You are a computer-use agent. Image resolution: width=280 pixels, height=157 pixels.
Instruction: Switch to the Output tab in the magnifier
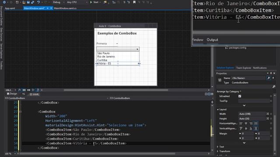[x=212, y=40]
